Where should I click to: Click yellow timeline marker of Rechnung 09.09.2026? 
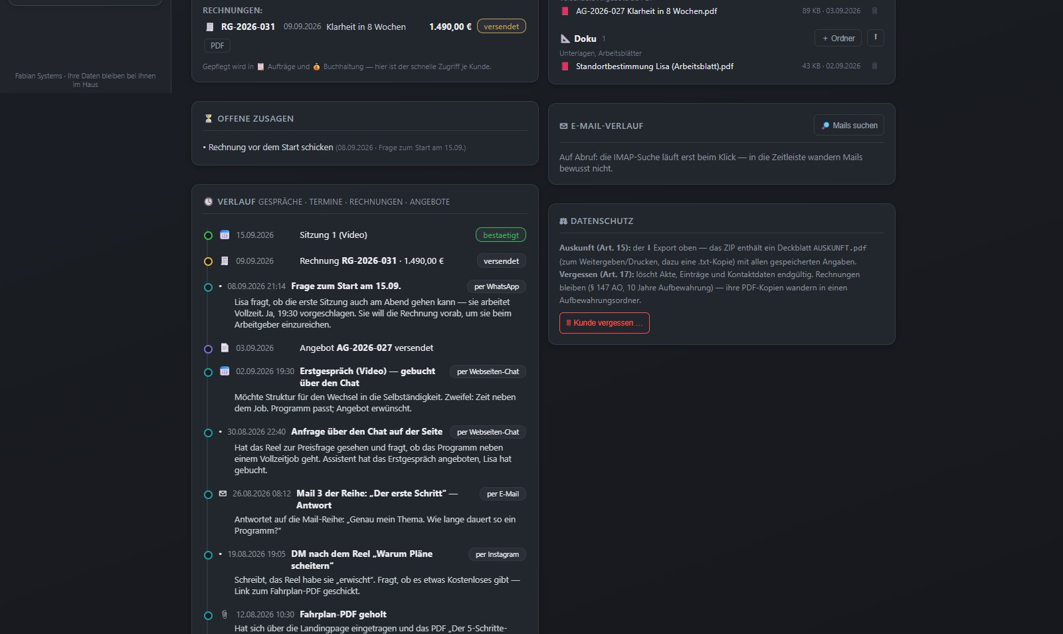click(208, 262)
